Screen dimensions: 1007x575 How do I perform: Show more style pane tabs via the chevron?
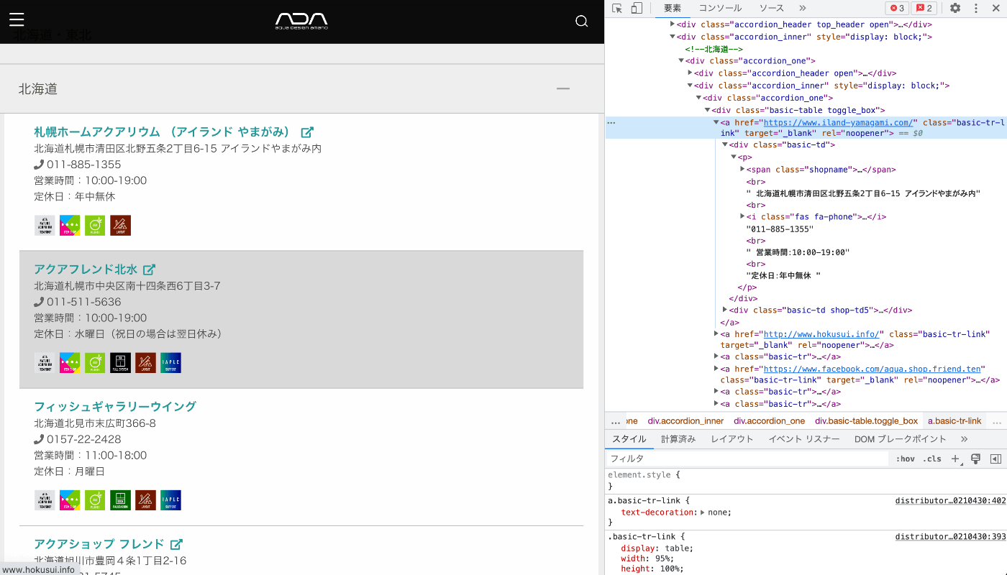point(965,439)
